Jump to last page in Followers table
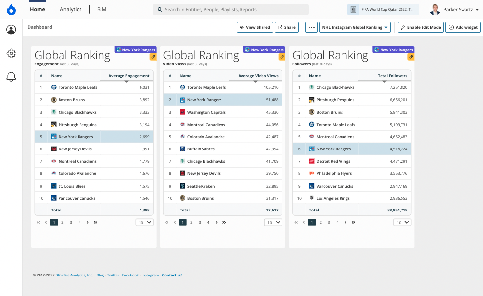The width and height of the screenshot is (483, 296). click(x=353, y=222)
